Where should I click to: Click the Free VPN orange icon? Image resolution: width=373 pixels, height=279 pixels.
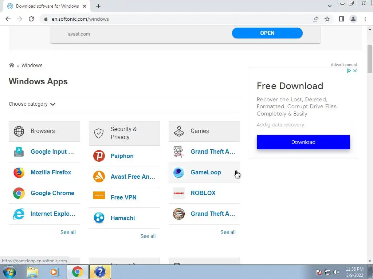99,195
